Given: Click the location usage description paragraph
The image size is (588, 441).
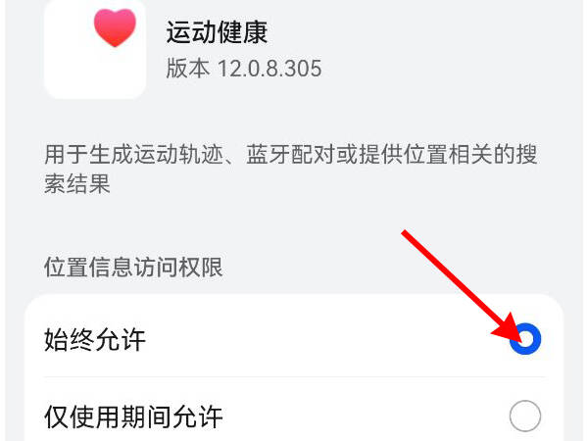Looking at the screenshot, I should 291,170.
